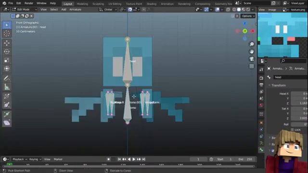Image resolution: width=308 pixels, height=173 pixels.
Task: Select the Bone Size tool
Action: [7, 105]
